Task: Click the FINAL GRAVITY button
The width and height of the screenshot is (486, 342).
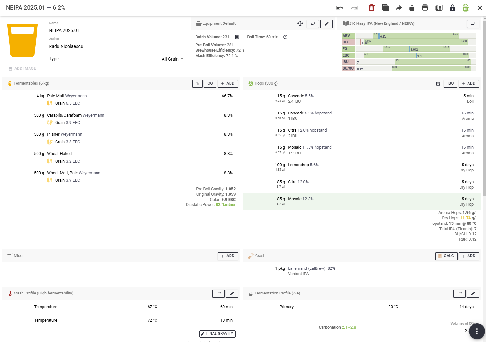Action: tap(217, 334)
